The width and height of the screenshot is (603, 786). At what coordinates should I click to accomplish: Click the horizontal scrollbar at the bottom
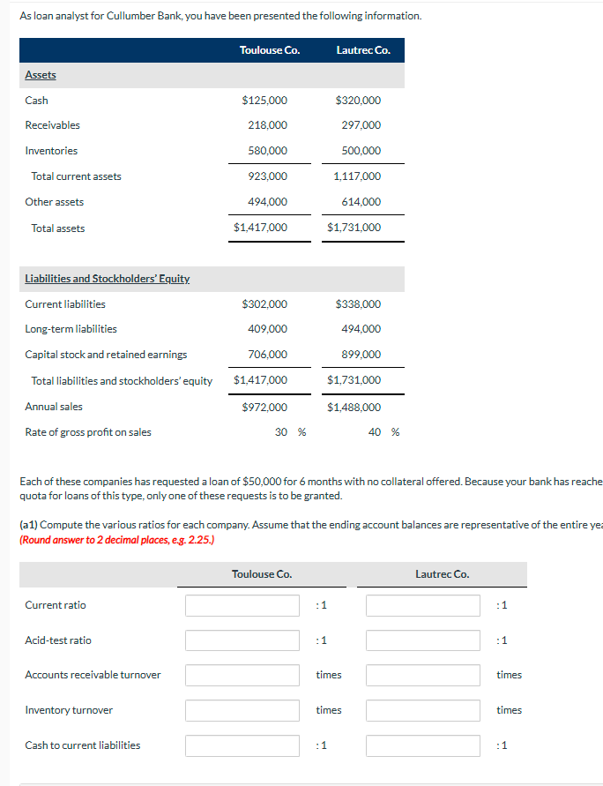pyautogui.click(x=301, y=781)
